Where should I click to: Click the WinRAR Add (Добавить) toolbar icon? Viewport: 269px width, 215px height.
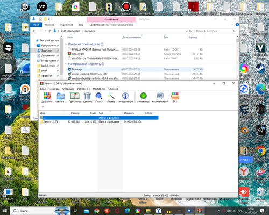[x=47, y=96]
